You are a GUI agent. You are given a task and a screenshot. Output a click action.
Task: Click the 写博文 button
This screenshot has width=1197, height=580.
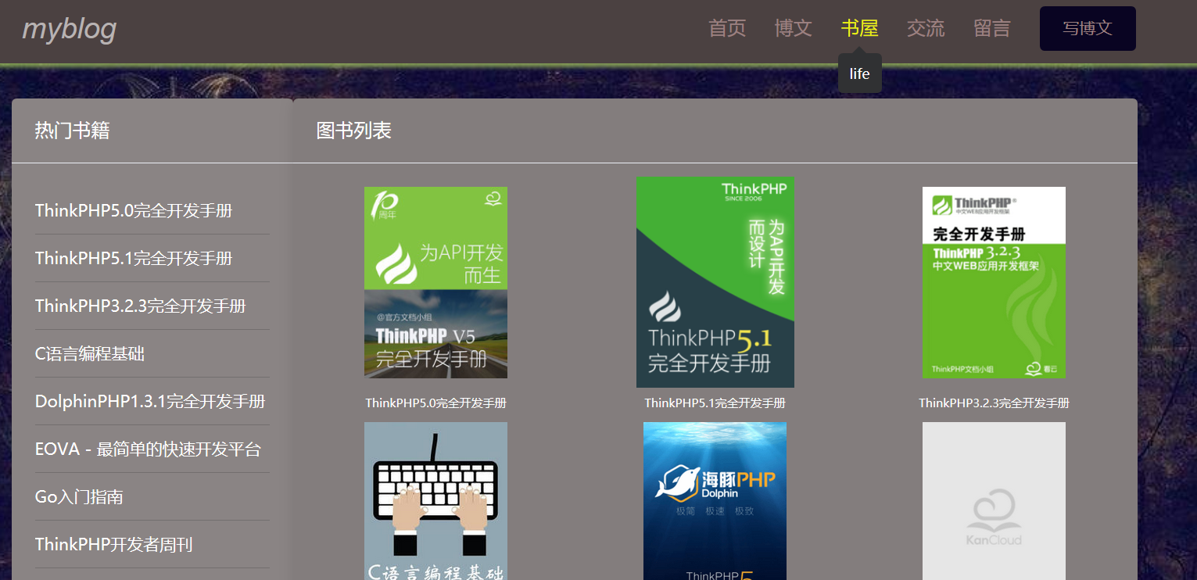pyautogui.click(x=1087, y=28)
